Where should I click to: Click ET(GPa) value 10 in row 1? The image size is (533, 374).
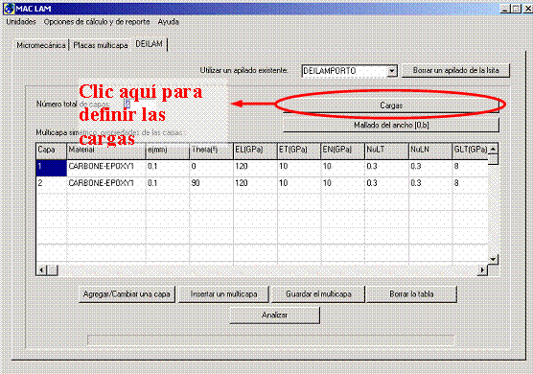[299, 168]
